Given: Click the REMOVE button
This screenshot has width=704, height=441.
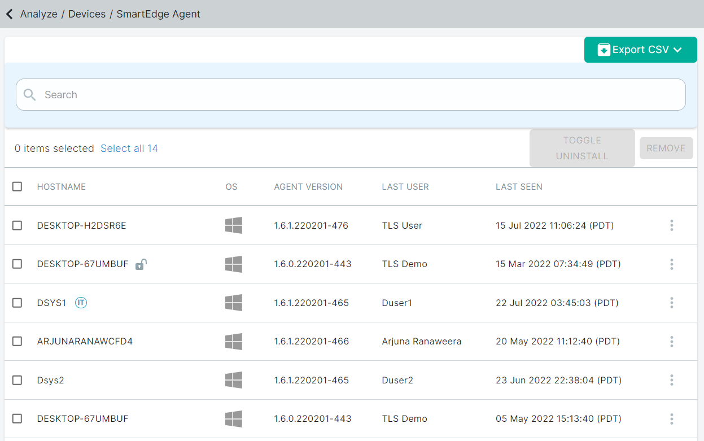Looking at the screenshot, I should (x=666, y=148).
